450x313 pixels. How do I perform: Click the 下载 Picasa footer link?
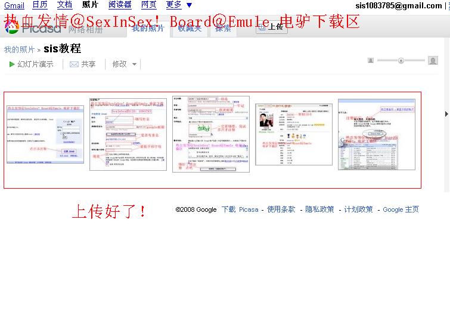[x=240, y=209]
